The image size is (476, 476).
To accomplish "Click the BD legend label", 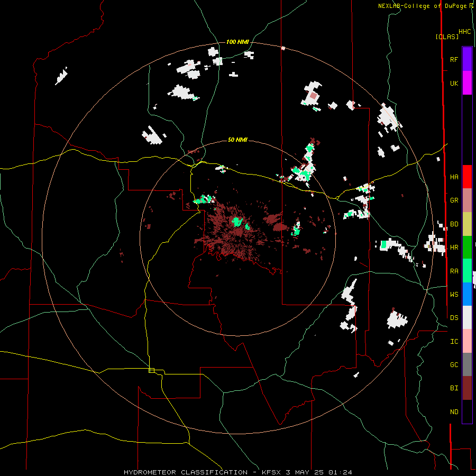I will coord(454,224).
